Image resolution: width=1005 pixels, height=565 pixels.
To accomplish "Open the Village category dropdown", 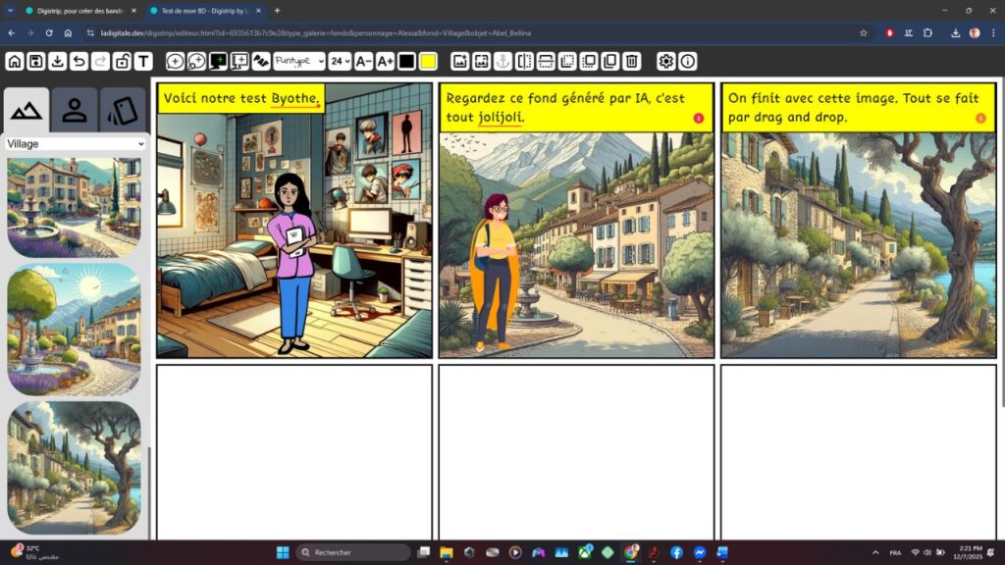I will pyautogui.click(x=74, y=143).
